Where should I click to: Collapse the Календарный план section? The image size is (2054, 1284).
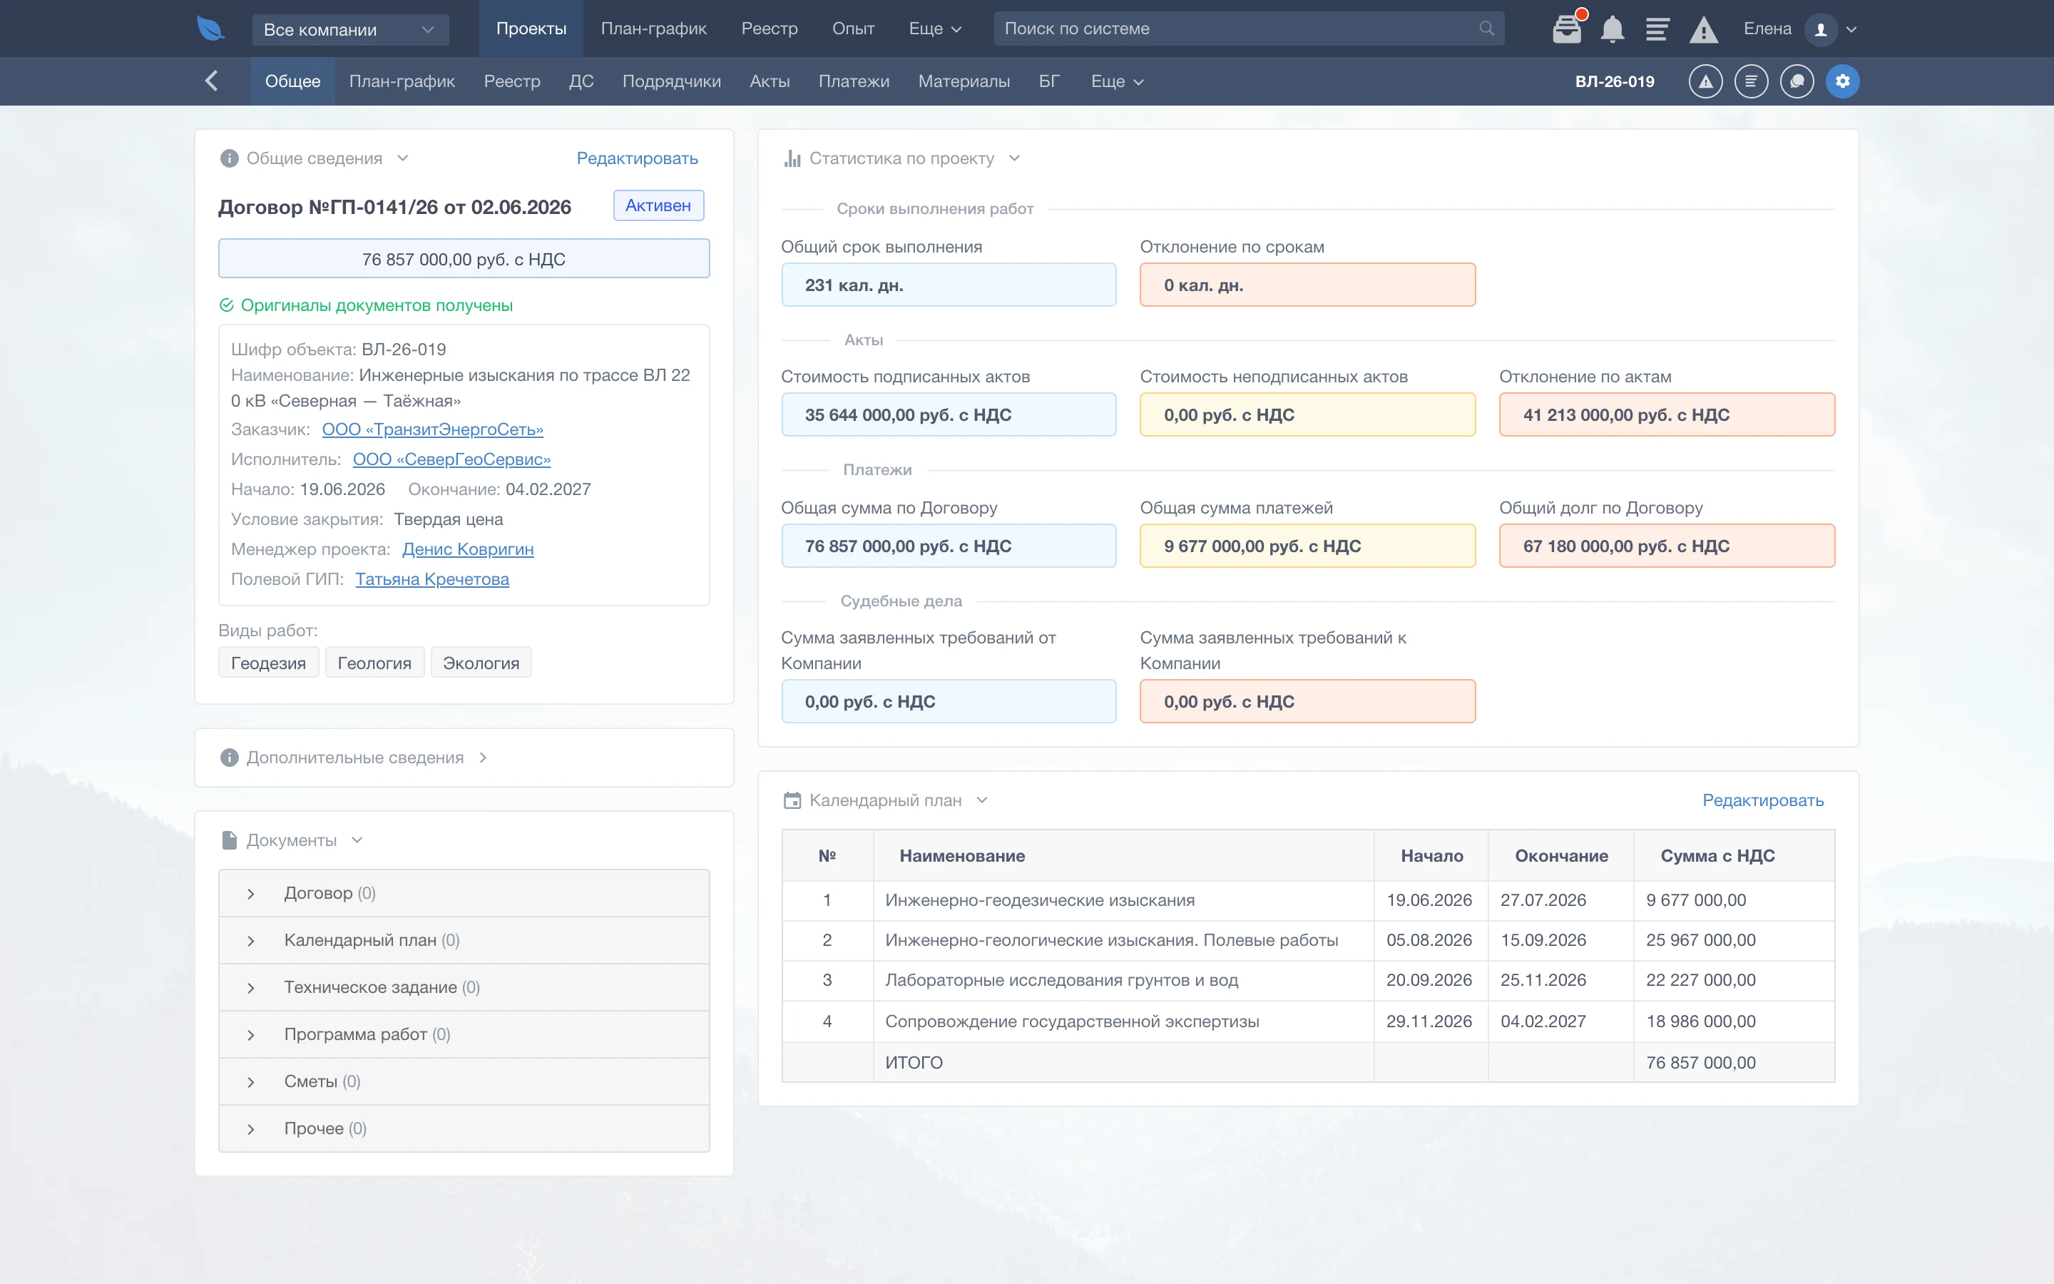982,800
